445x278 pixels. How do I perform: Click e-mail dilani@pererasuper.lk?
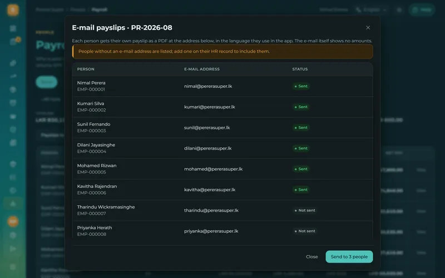[x=207, y=148]
